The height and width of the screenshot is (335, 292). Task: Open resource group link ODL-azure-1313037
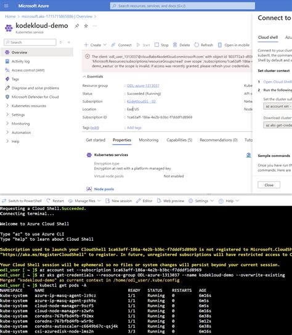(x=143, y=86)
